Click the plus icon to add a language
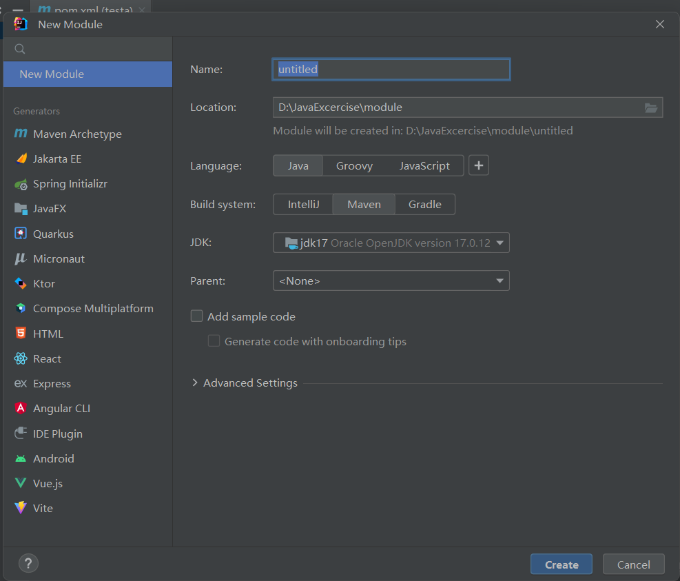This screenshot has width=680, height=581. [x=479, y=165]
